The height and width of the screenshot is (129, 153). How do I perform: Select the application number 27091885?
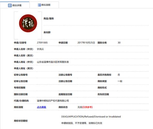click(42, 43)
